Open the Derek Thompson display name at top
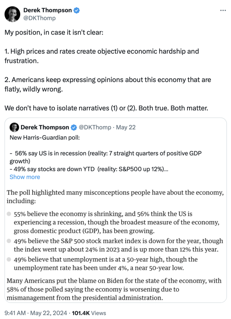 [48, 10]
